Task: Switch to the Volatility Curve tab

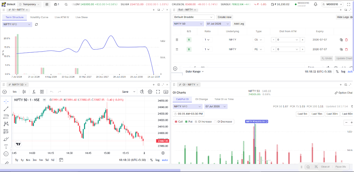Action: point(39,17)
